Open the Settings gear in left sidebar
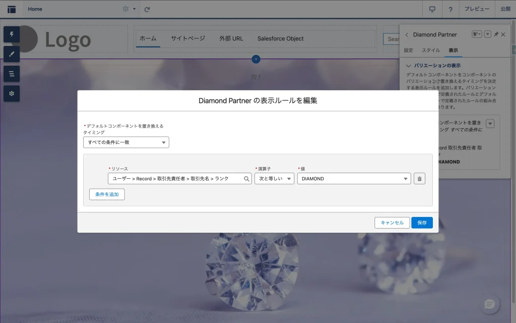This screenshot has width=516, height=323. (12, 93)
